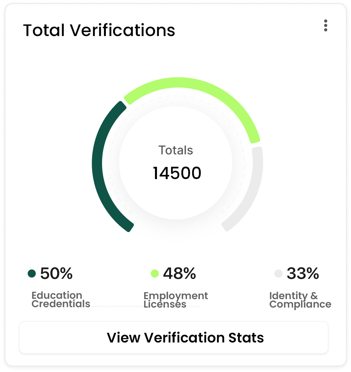Select the Identity & Compliance label
The height and width of the screenshot is (372, 351).
point(300,300)
